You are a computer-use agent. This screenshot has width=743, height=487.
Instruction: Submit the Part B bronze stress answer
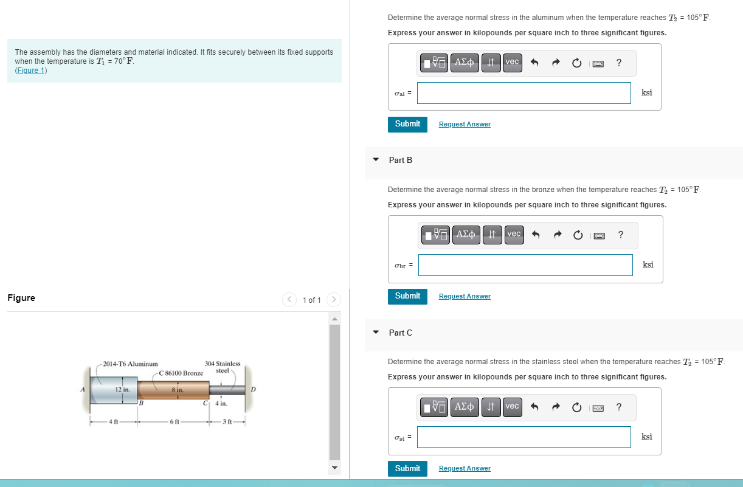pyautogui.click(x=407, y=296)
